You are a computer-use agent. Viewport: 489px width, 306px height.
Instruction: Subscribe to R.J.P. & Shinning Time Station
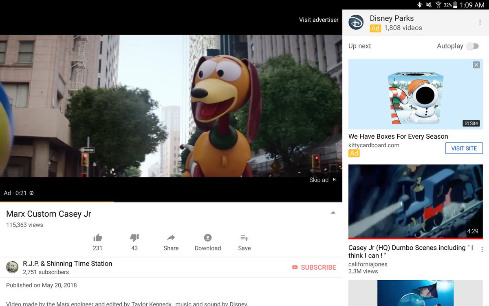pyautogui.click(x=314, y=267)
